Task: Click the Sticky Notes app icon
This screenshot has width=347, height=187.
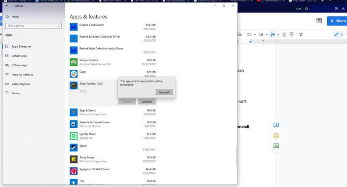Action: [x=74, y=159]
